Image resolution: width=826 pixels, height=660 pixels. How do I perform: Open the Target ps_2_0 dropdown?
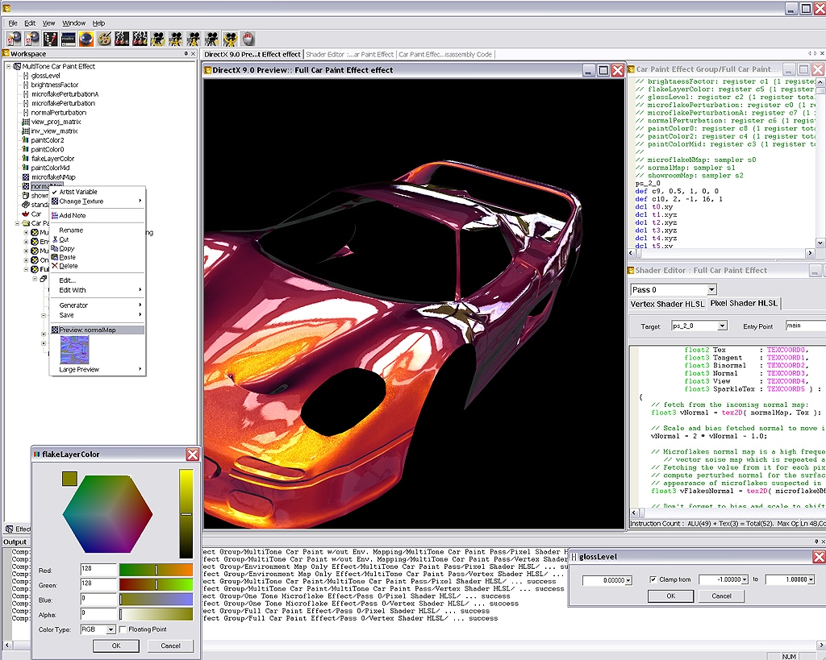coord(720,326)
